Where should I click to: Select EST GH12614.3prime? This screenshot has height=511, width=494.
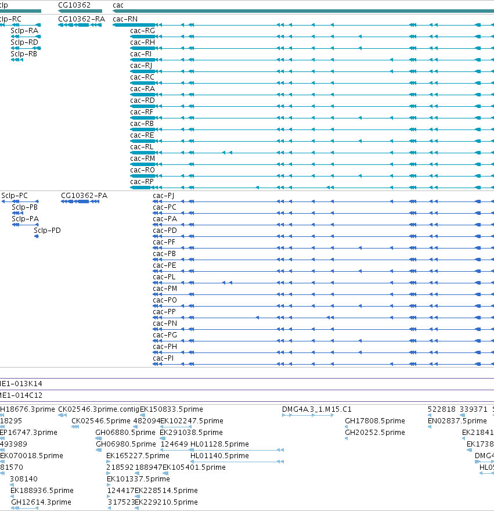tap(41, 502)
